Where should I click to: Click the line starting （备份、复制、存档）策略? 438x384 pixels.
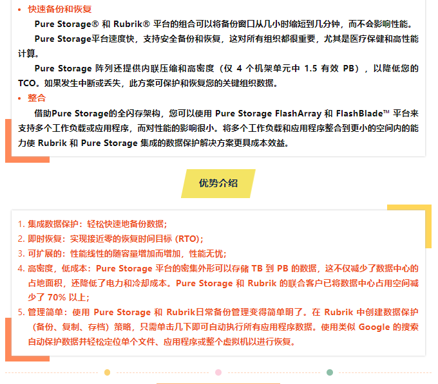224,327
